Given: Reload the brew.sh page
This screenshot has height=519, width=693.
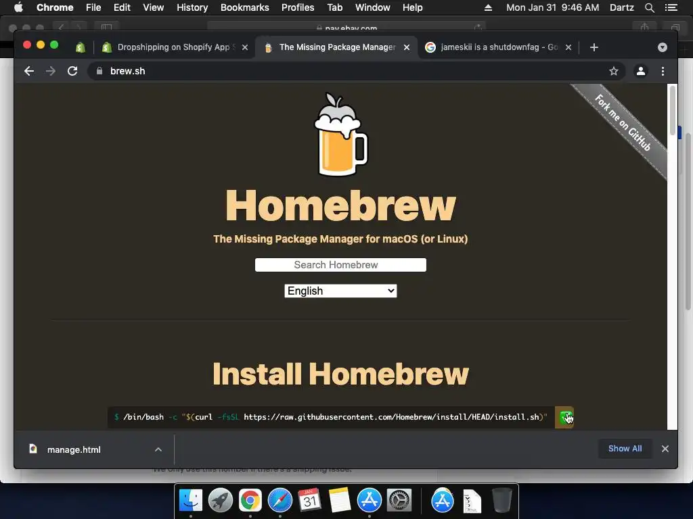Looking at the screenshot, I should [72, 71].
